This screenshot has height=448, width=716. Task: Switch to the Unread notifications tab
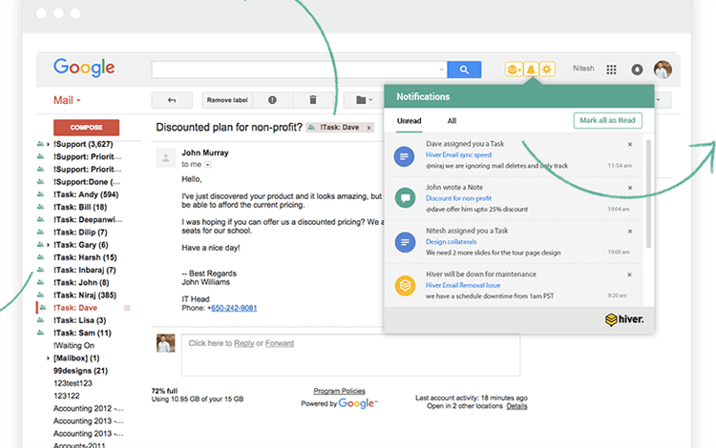coord(409,121)
